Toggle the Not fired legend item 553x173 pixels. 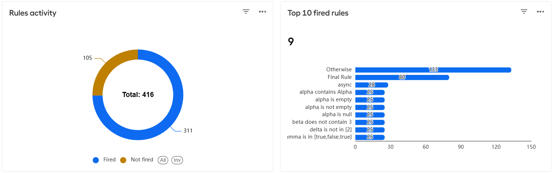click(x=136, y=160)
